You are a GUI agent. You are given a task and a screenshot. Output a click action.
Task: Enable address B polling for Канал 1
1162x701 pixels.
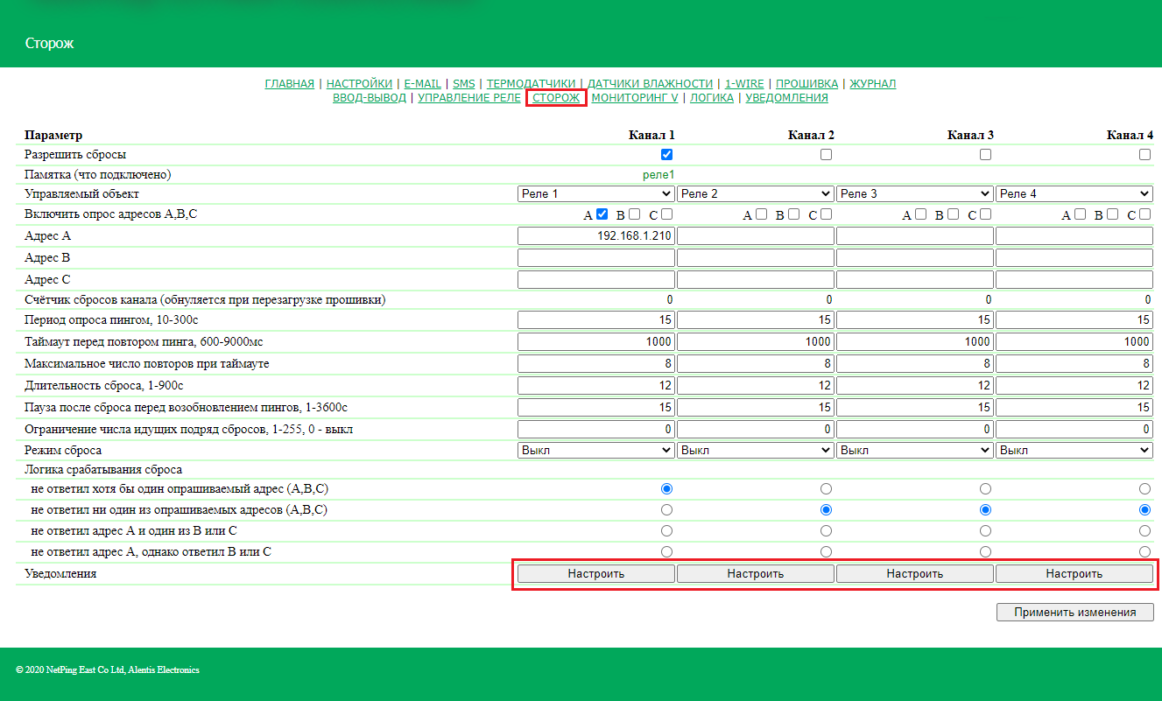pos(634,214)
